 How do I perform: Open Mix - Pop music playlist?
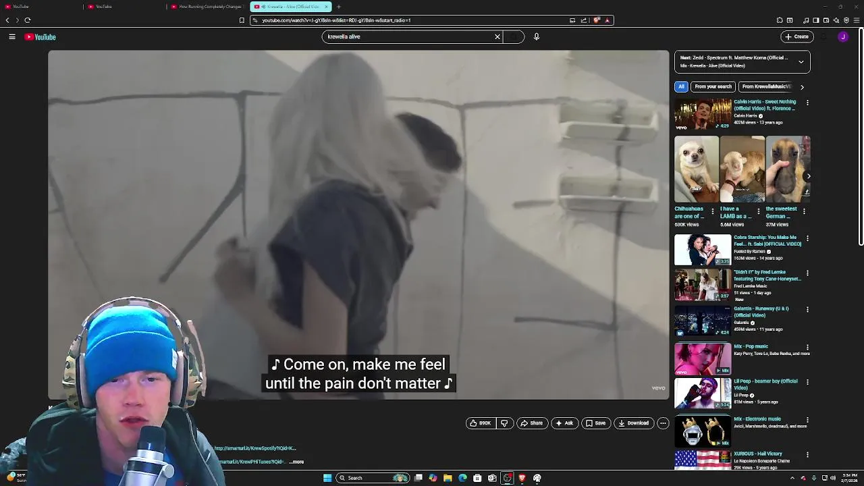tap(703, 358)
